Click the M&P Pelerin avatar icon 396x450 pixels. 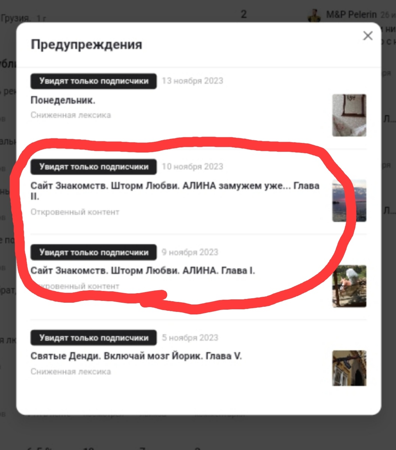(314, 15)
